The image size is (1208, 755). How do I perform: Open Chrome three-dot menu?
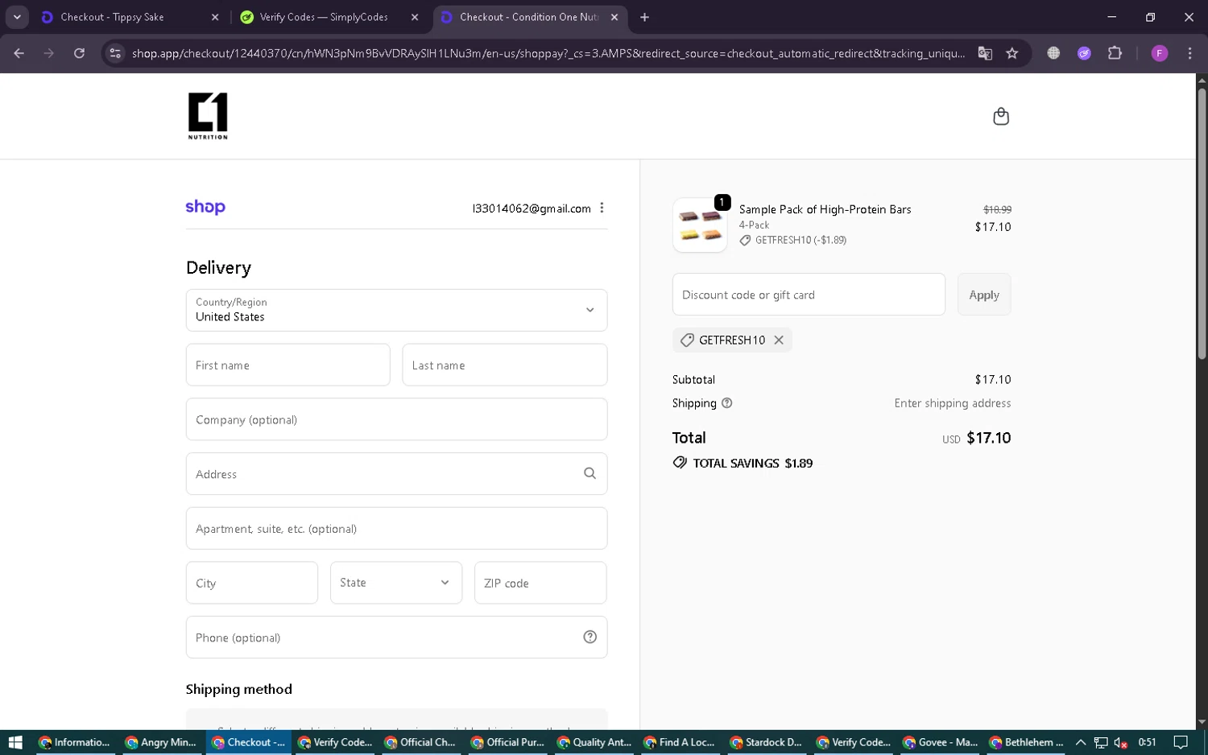point(1189,53)
